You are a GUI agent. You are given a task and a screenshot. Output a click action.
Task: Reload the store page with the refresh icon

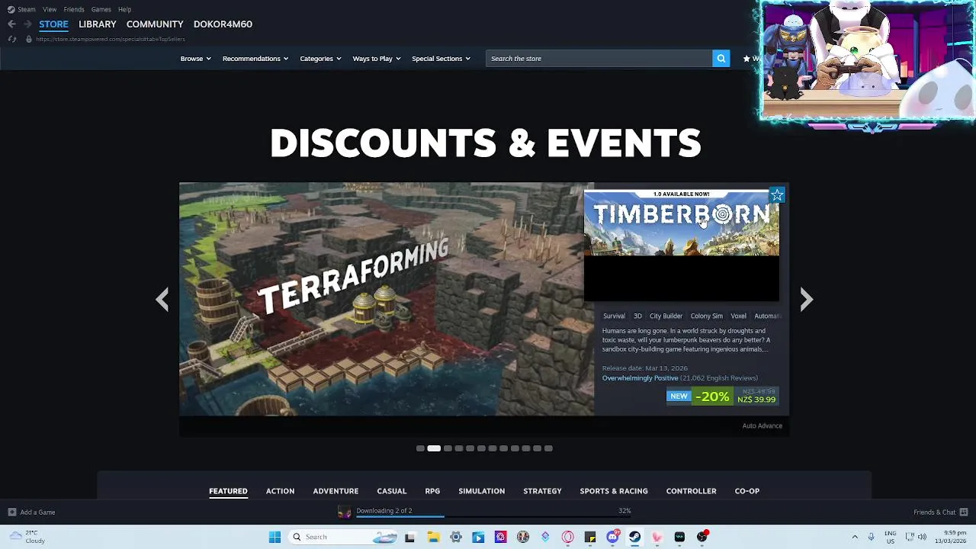pyautogui.click(x=12, y=39)
